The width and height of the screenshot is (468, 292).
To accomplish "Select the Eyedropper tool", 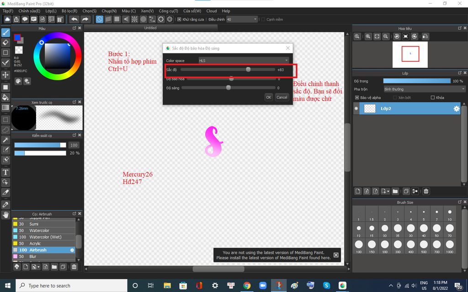I will tap(5, 205).
